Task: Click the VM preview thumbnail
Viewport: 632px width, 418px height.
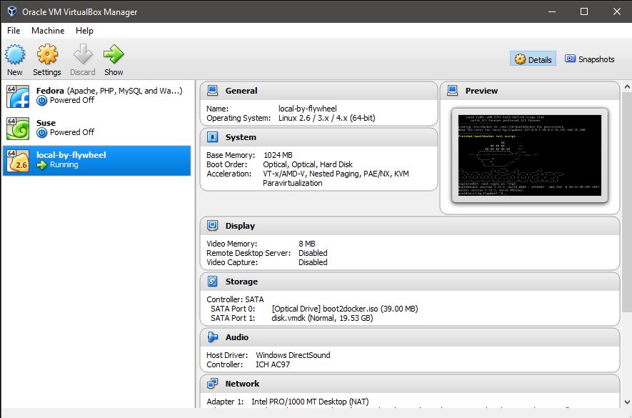Action: (530, 155)
